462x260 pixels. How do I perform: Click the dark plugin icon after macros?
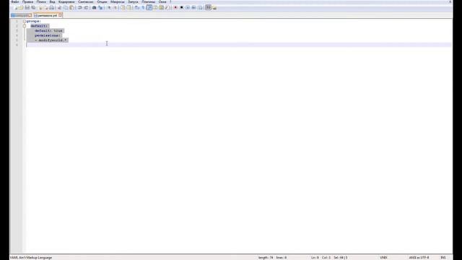click(x=209, y=8)
